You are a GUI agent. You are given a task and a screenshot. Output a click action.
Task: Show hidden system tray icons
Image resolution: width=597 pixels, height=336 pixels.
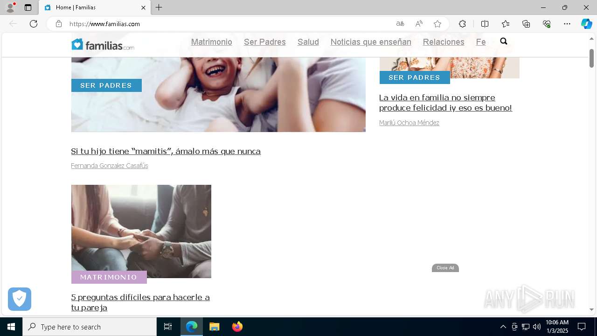(x=503, y=327)
